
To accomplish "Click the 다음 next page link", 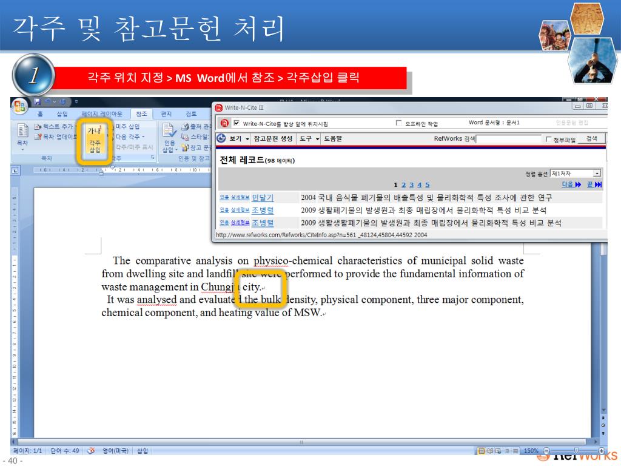I will point(571,184).
